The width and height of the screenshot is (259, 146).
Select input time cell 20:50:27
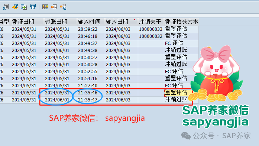pyautogui.click(x=91, y=58)
